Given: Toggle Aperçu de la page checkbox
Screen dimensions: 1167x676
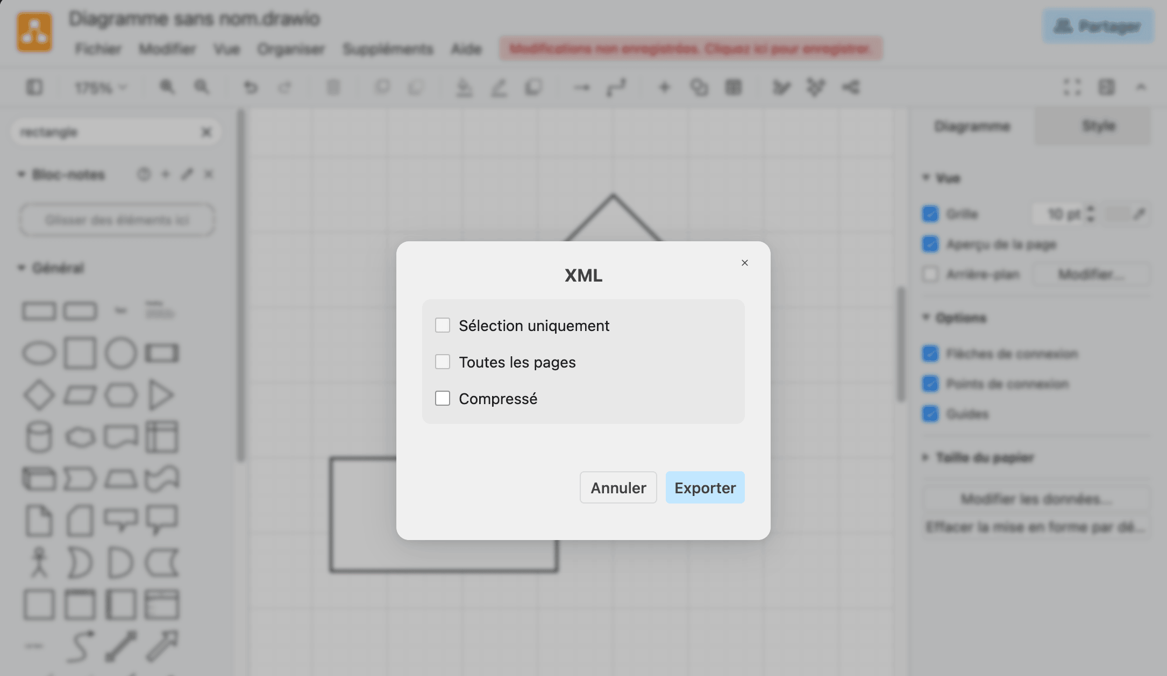Looking at the screenshot, I should (x=930, y=244).
